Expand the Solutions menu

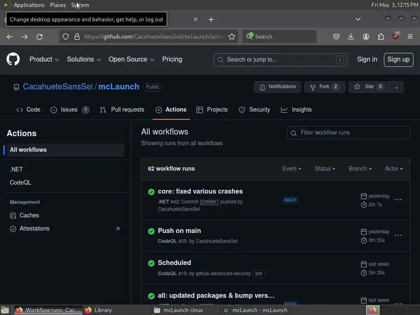(x=84, y=59)
